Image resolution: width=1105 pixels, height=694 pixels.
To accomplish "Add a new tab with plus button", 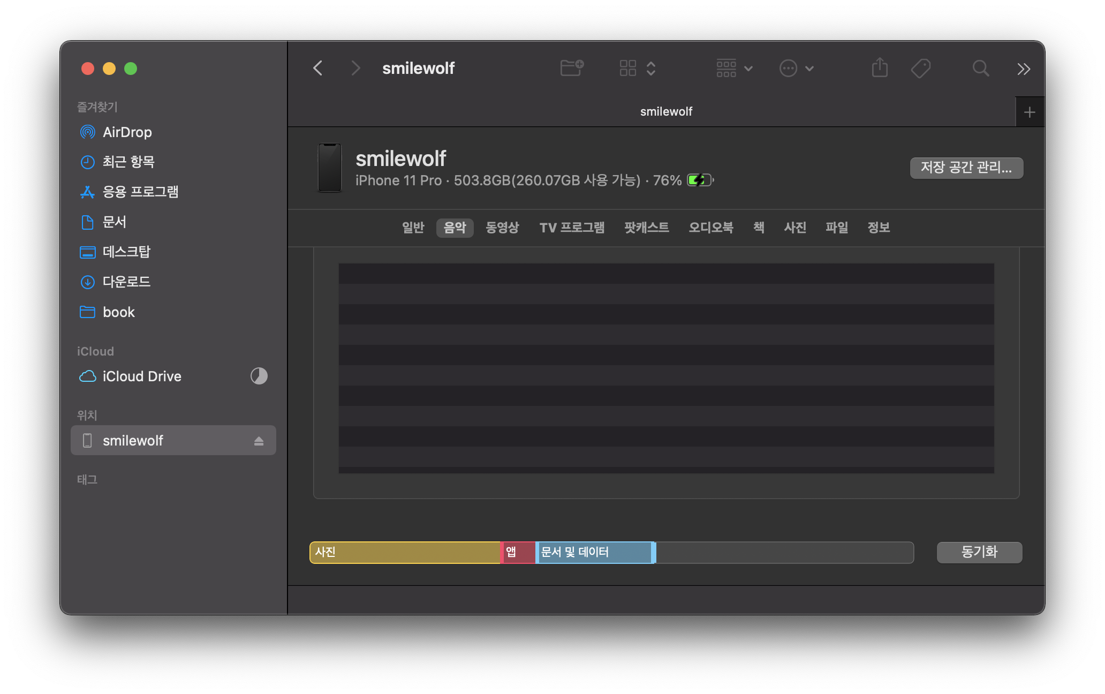I will tap(1029, 112).
